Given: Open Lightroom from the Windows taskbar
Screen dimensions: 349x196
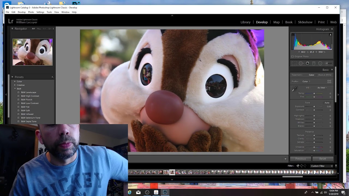Looking at the screenshot, I should coord(165,192).
